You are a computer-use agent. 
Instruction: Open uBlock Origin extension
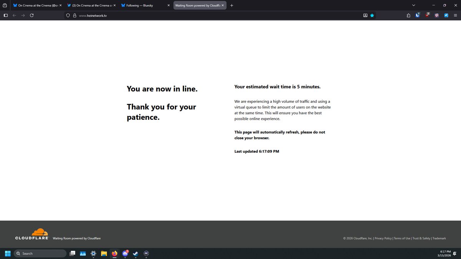pos(427,15)
